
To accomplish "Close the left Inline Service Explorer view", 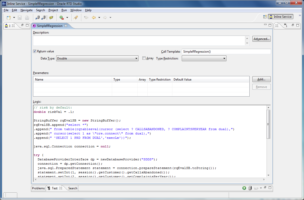I will pos(13,26).
